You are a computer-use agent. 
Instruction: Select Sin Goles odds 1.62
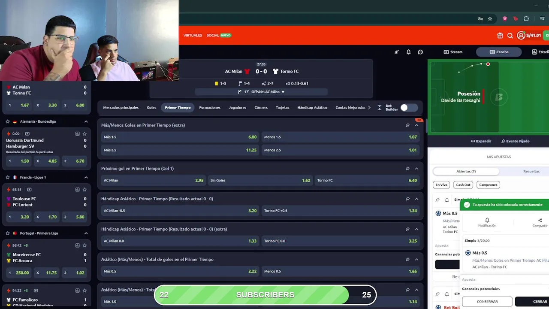pos(260,180)
